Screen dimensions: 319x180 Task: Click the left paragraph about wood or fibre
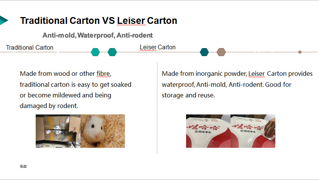76,90
